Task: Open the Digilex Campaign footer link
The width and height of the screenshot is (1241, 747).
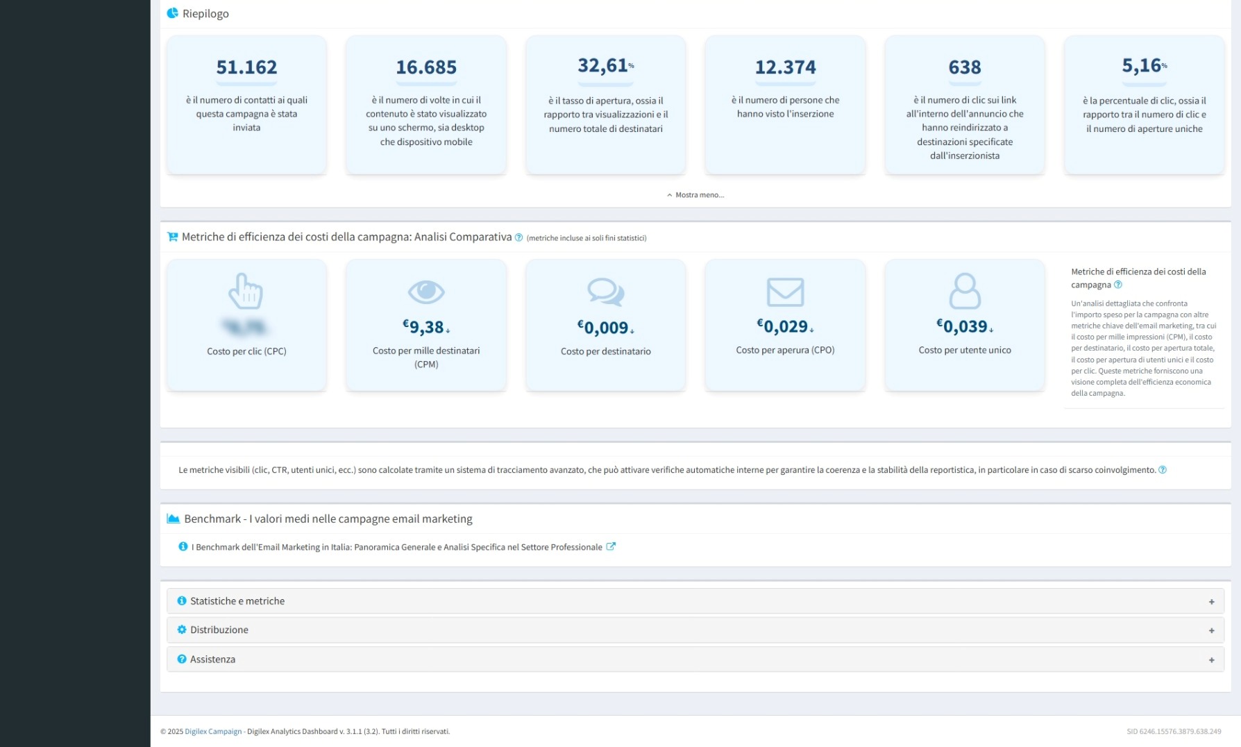Action: point(213,731)
